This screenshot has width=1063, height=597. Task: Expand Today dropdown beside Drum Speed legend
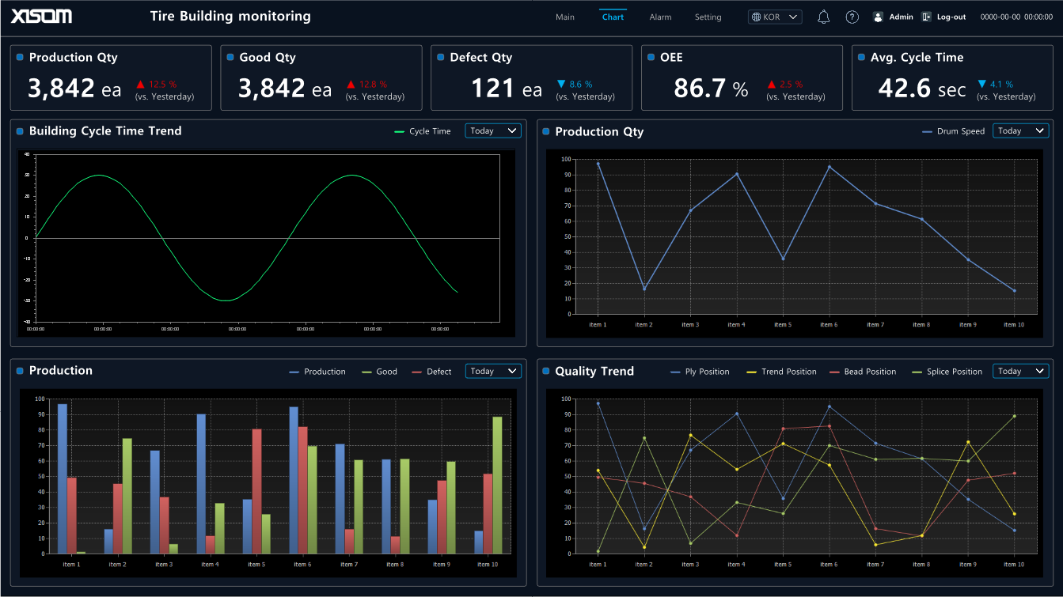1020,131
